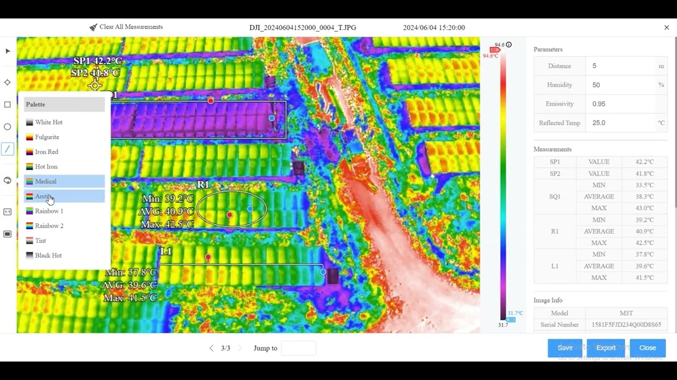The image size is (677, 380).
Task: Click L1 line blue endpoint marker
Action: (x=323, y=272)
